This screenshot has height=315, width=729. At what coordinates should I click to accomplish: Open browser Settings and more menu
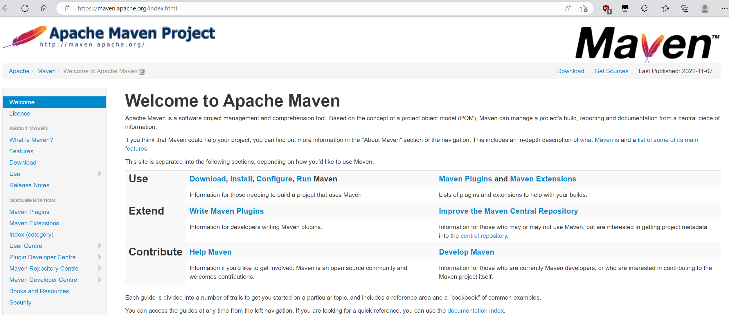(x=724, y=8)
